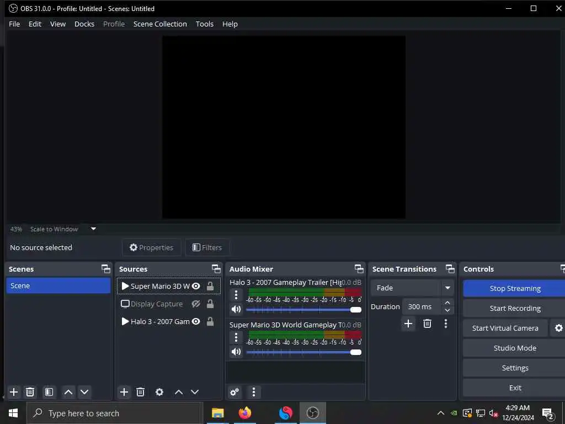Lock the Super Mario 3D World source
565x424 pixels.
point(210,287)
